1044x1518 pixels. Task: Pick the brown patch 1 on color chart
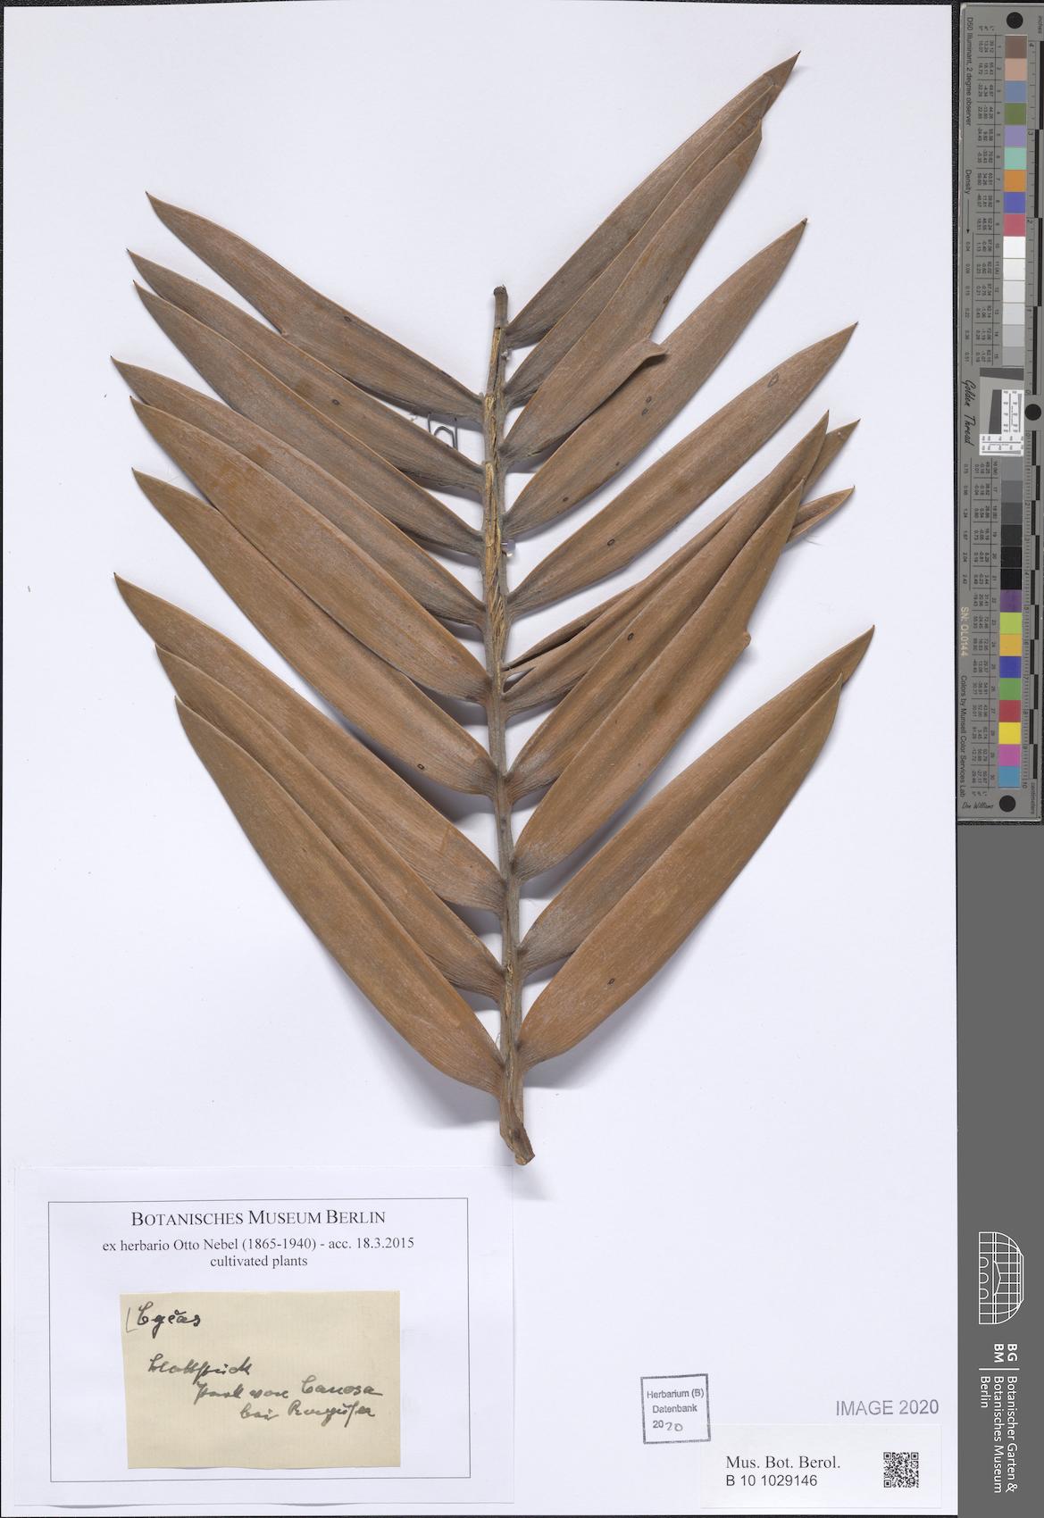click(1016, 45)
